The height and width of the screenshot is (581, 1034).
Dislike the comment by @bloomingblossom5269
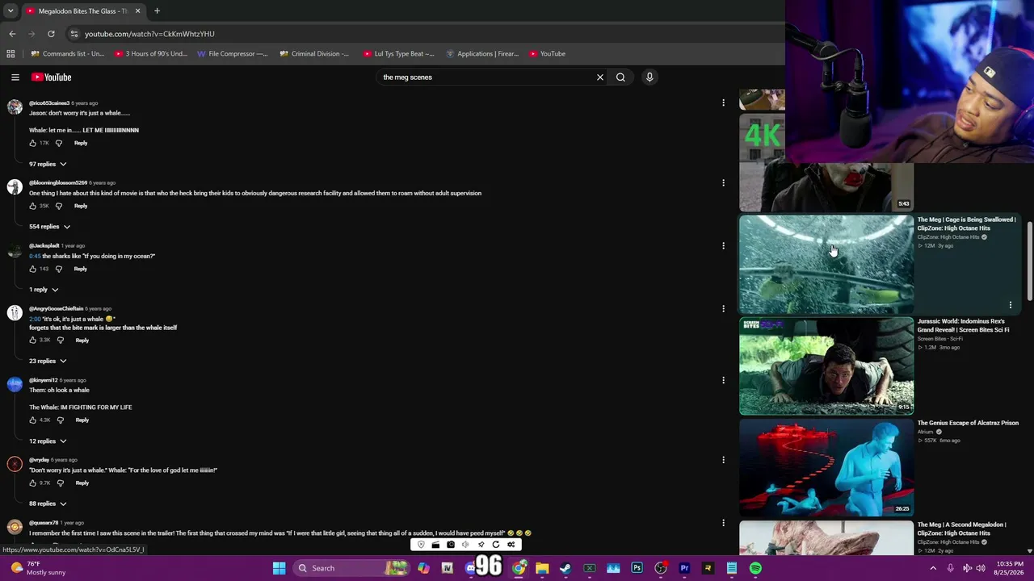tap(59, 206)
